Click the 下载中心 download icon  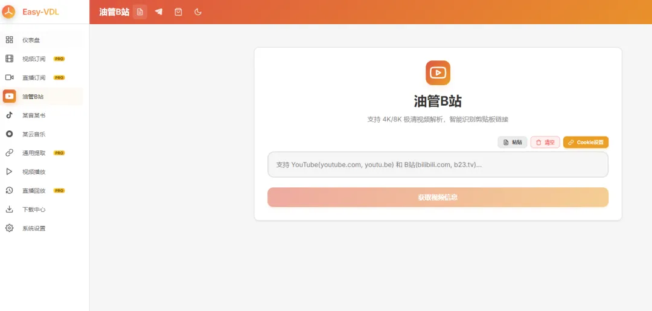9,209
